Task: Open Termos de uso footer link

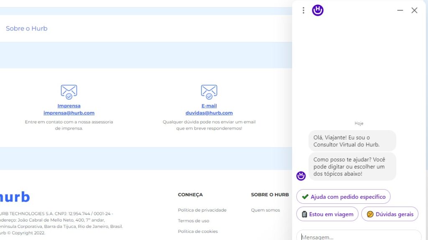Action: pyautogui.click(x=194, y=221)
